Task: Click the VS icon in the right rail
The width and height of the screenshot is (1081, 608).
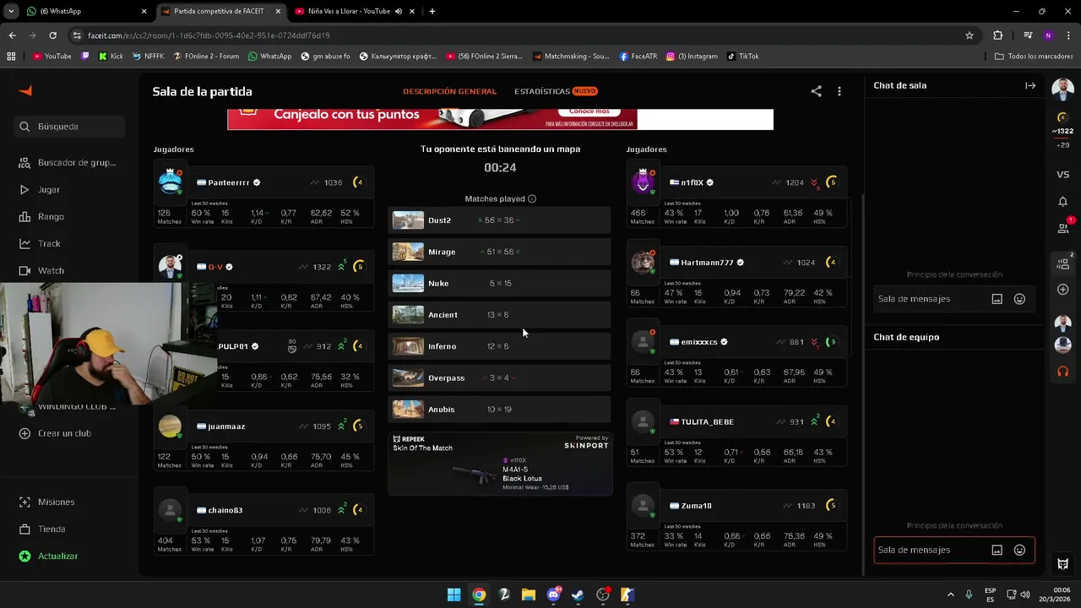Action: pos(1062,175)
